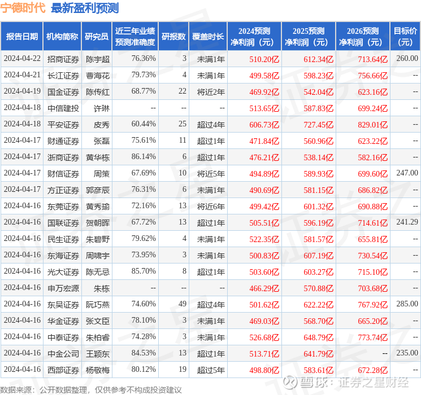Select the 光大证券 institution cell
421x395 pixels.
tap(63, 271)
